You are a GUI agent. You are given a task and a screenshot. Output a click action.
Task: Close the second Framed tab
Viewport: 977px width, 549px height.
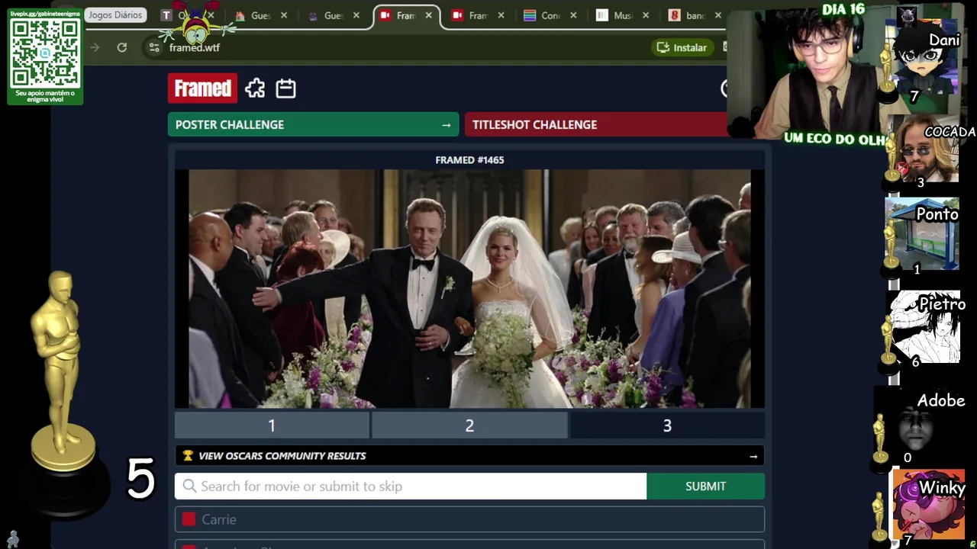(x=501, y=15)
